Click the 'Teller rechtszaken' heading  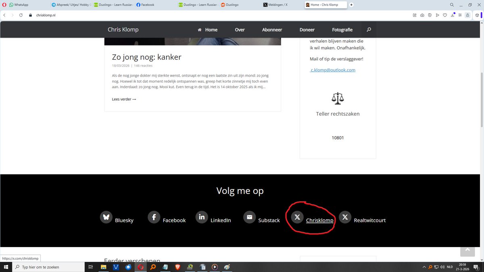click(338, 114)
